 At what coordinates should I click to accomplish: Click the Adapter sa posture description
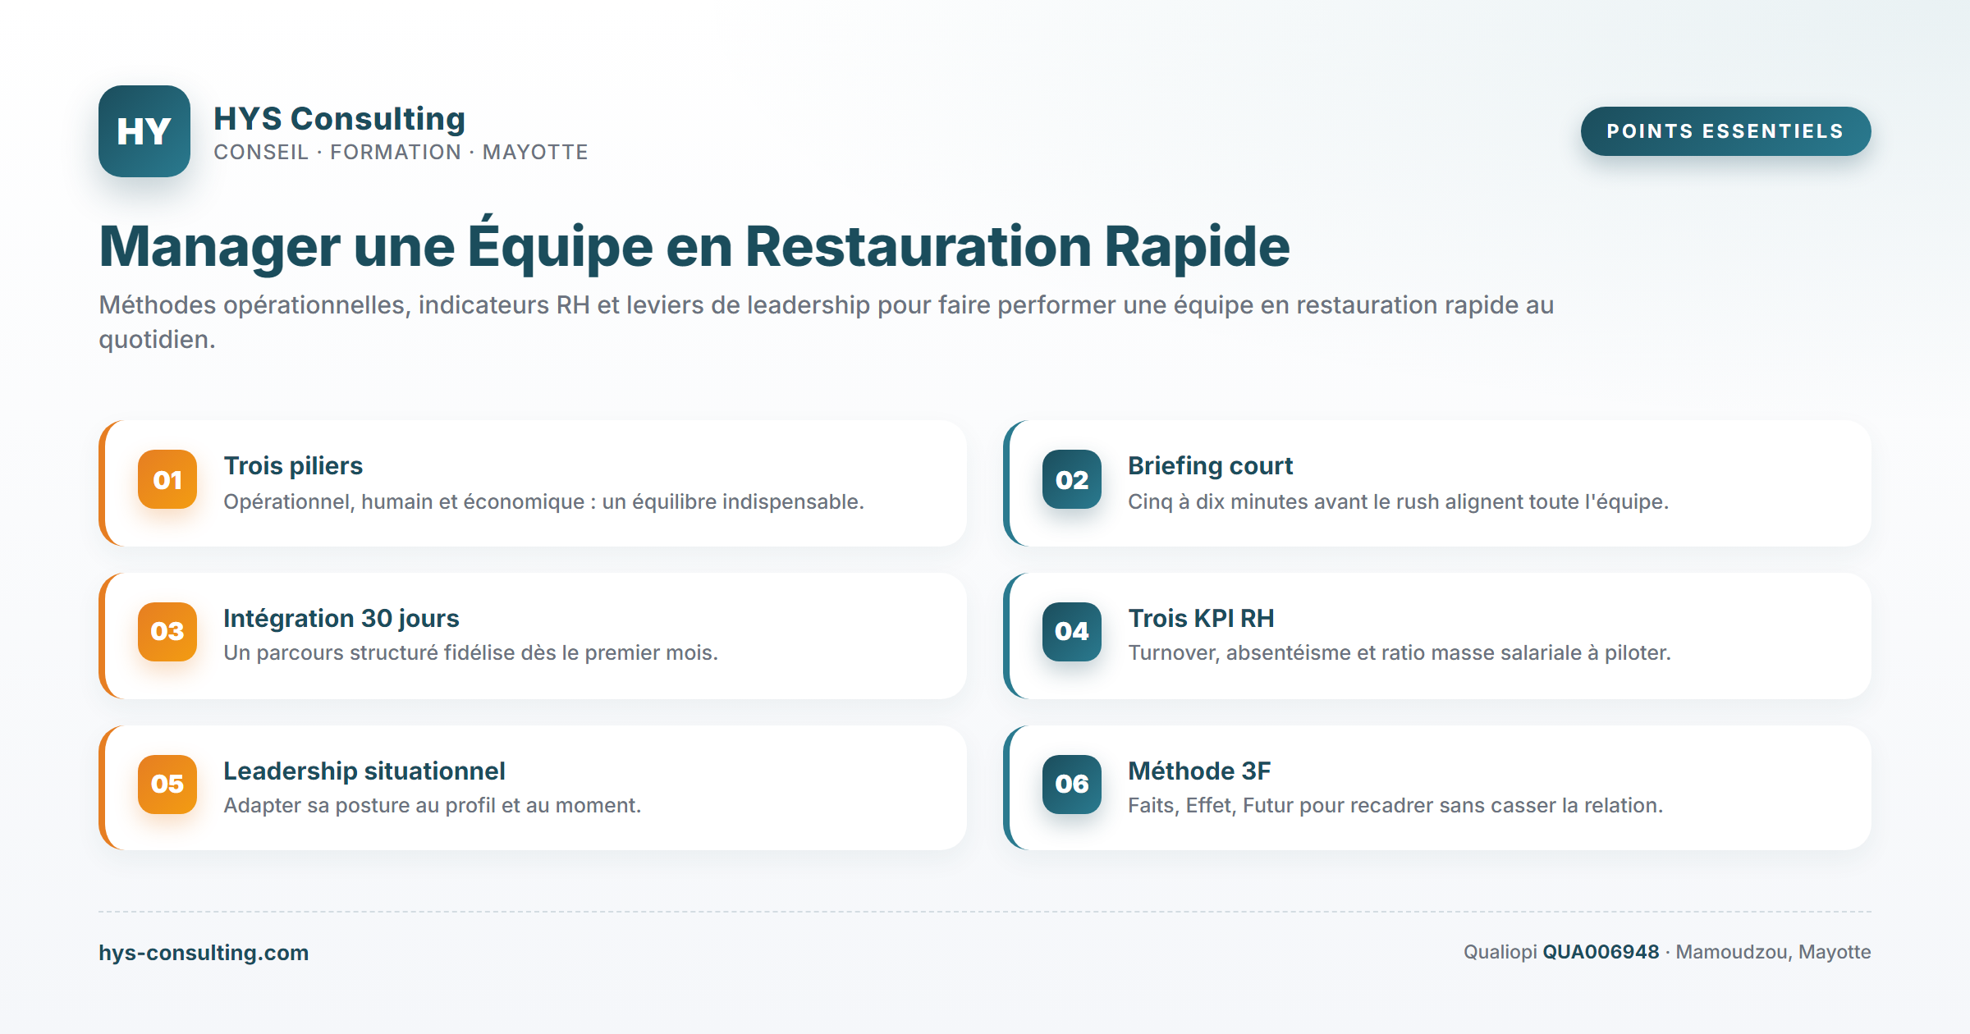(433, 805)
